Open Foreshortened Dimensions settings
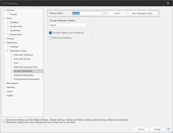This screenshot has width=173, height=133. (27, 79)
